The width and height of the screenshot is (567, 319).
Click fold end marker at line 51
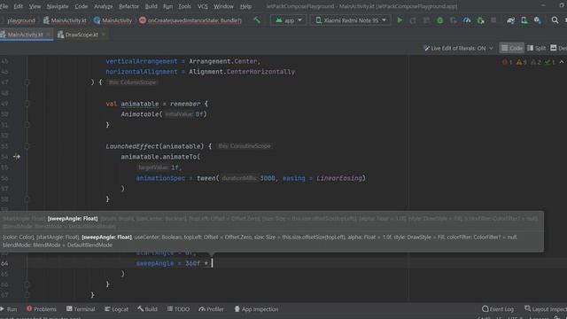27,125
